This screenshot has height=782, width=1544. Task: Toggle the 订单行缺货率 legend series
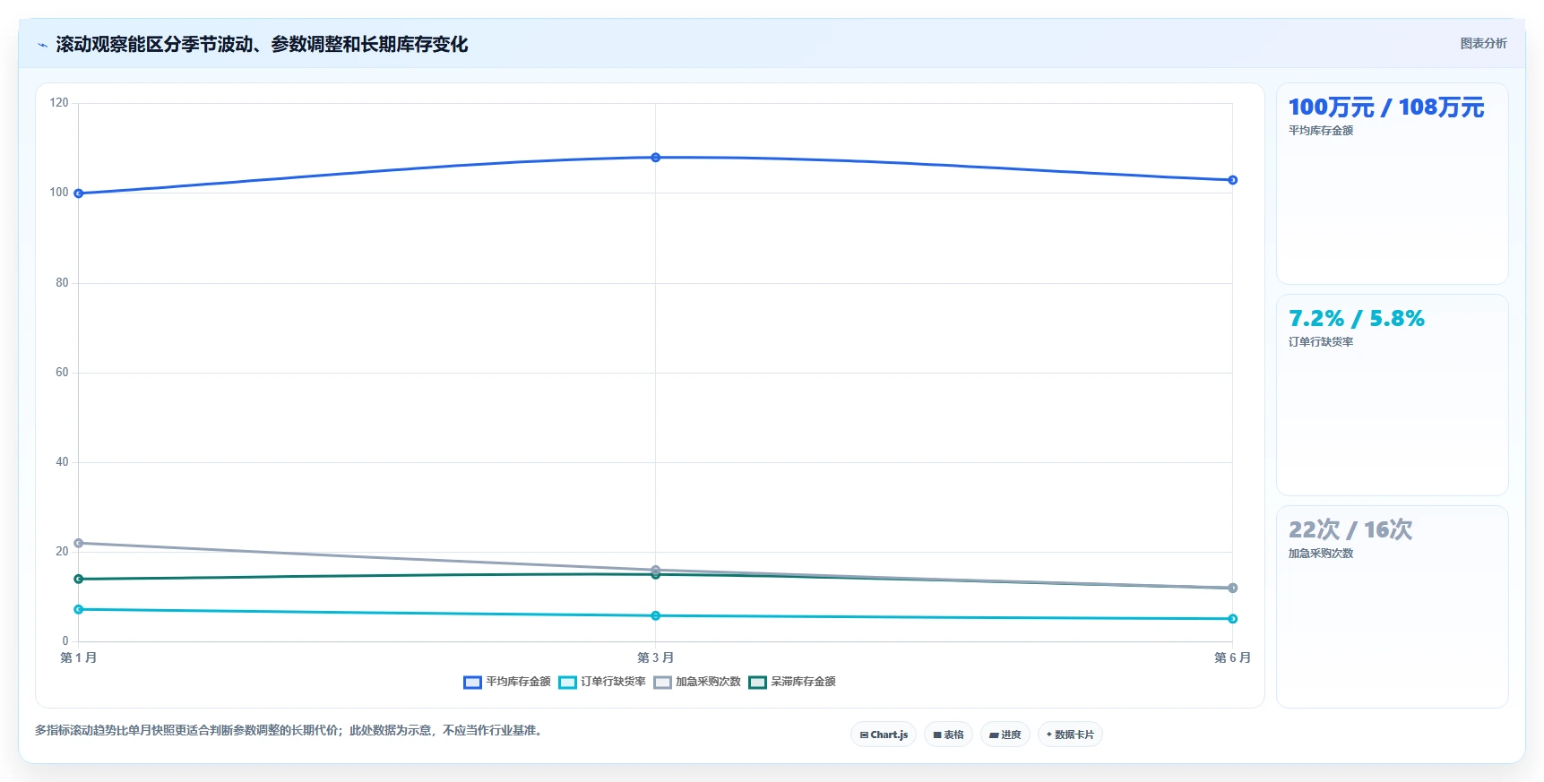pos(602,682)
